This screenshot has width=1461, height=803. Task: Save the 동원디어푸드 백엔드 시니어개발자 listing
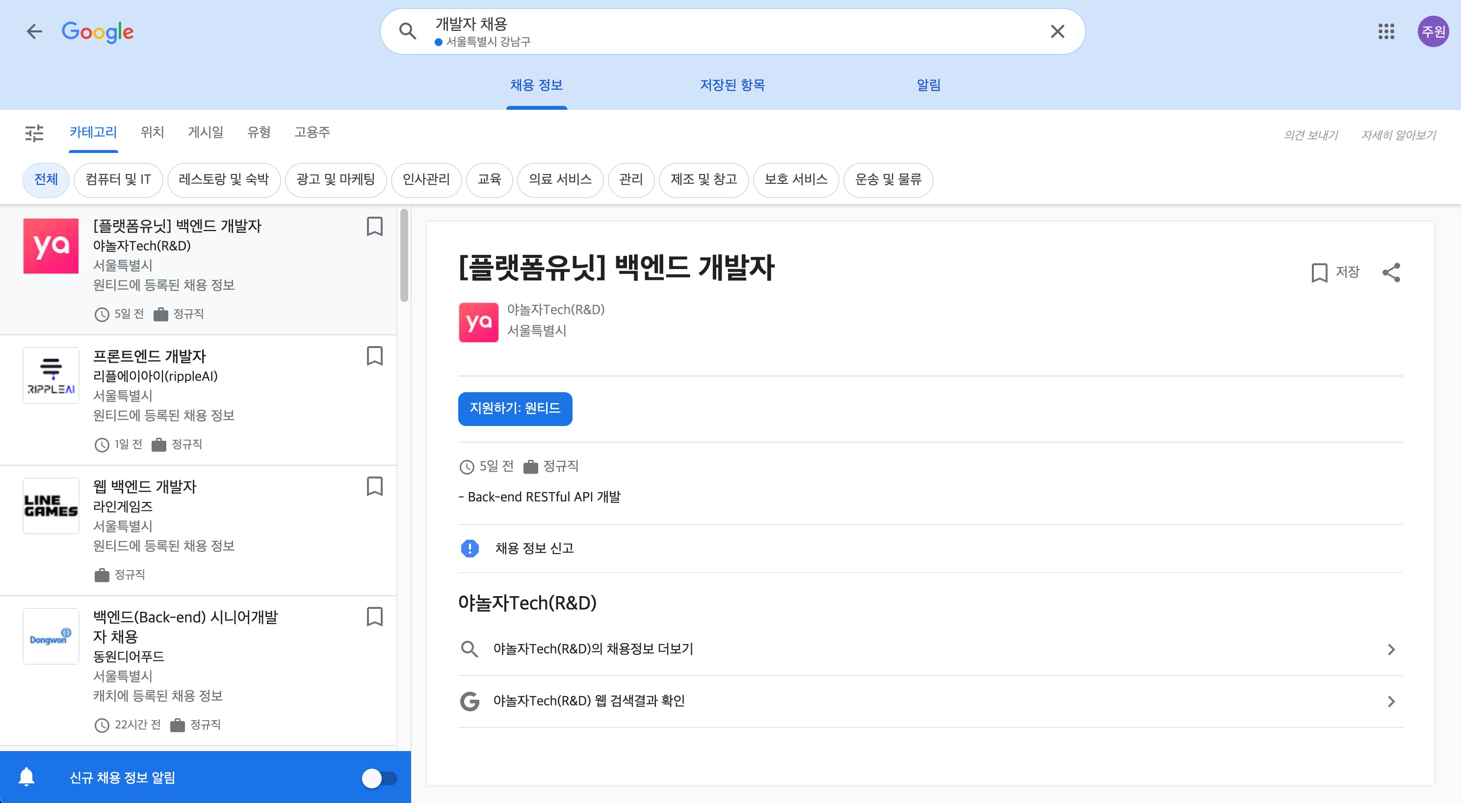pyautogui.click(x=374, y=617)
